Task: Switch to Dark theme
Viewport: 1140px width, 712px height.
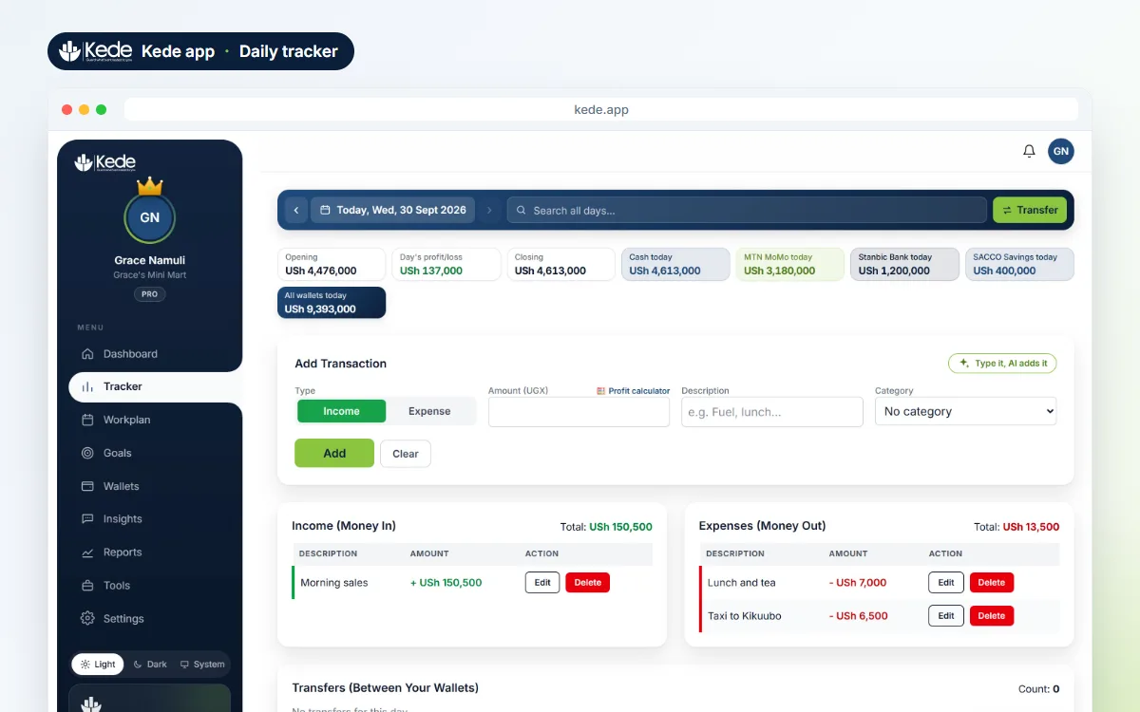Action: tap(150, 665)
